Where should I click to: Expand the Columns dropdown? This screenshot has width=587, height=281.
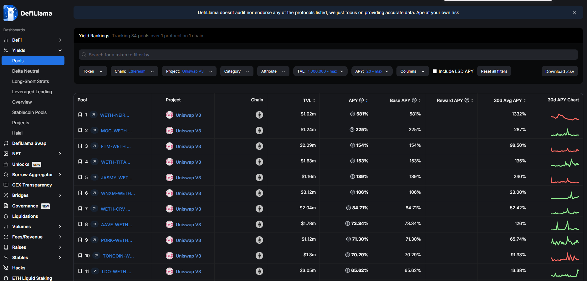point(412,71)
